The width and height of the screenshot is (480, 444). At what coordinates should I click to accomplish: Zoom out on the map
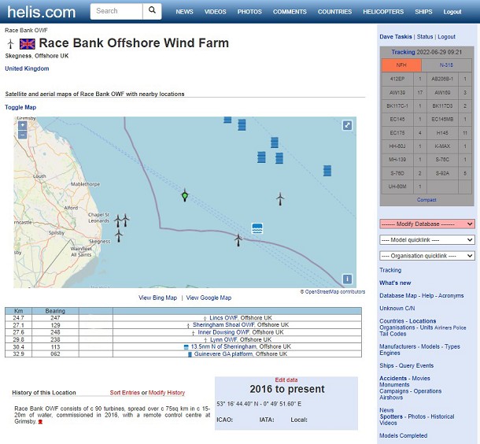coord(22,135)
